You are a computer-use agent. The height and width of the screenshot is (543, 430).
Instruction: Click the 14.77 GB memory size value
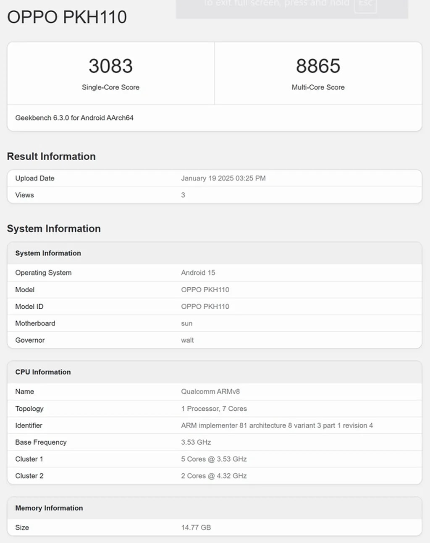[x=196, y=527]
